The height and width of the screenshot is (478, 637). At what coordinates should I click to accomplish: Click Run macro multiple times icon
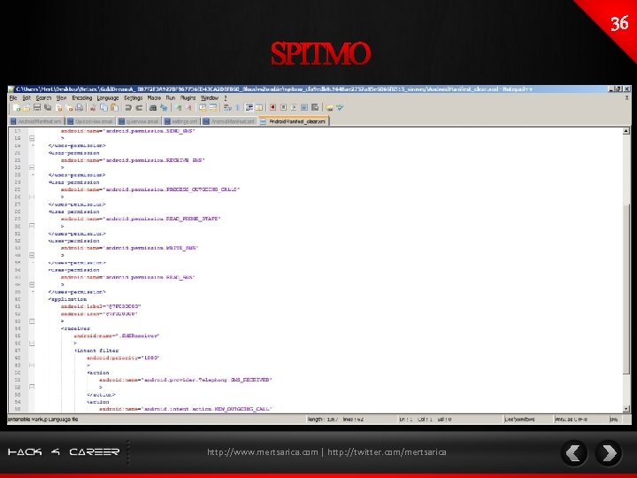point(304,108)
